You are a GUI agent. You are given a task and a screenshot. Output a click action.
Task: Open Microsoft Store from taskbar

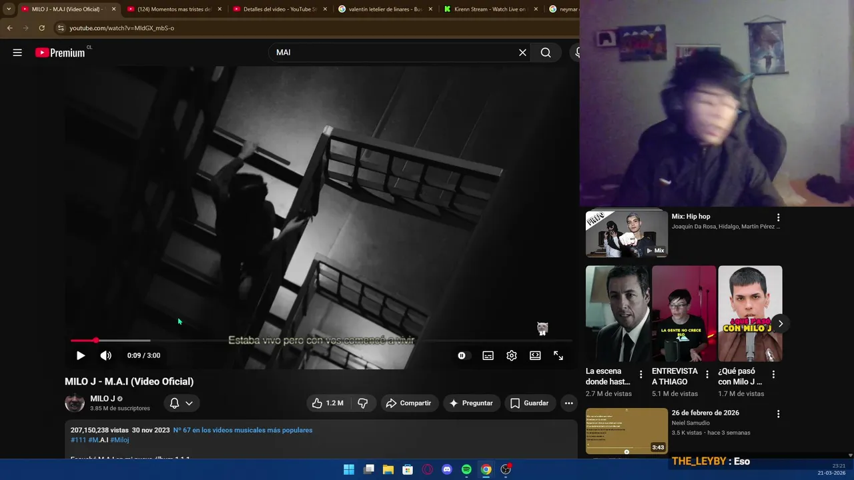pyautogui.click(x=408, y=469)
